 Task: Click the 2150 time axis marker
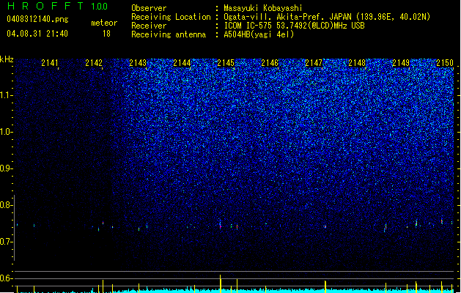(x=445, y=63)
